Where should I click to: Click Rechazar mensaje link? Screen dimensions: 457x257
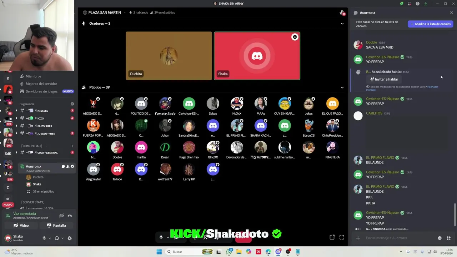(x=402, y=88)
